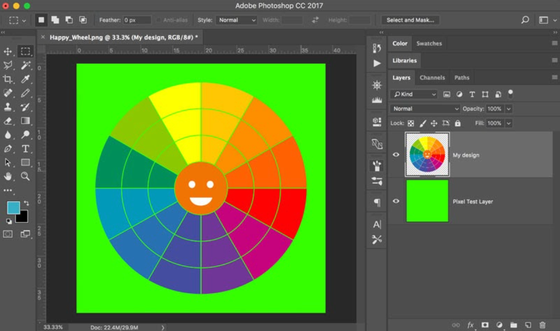Hide the Pixel Test Layer
The height and width of the screenshot is (331, 560).
click(x=396, y=201)
